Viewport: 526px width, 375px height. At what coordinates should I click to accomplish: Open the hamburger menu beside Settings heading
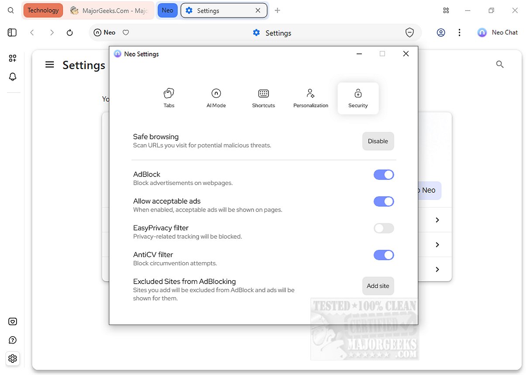click(50, 65)
